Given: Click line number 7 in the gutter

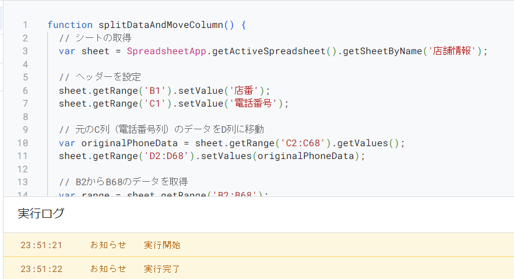Looking at the screenshot, I should coord(25,104).
